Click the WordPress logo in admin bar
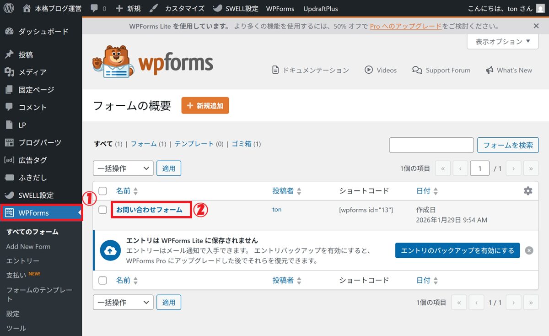This screenshot has height=336, width=549. 9,8
